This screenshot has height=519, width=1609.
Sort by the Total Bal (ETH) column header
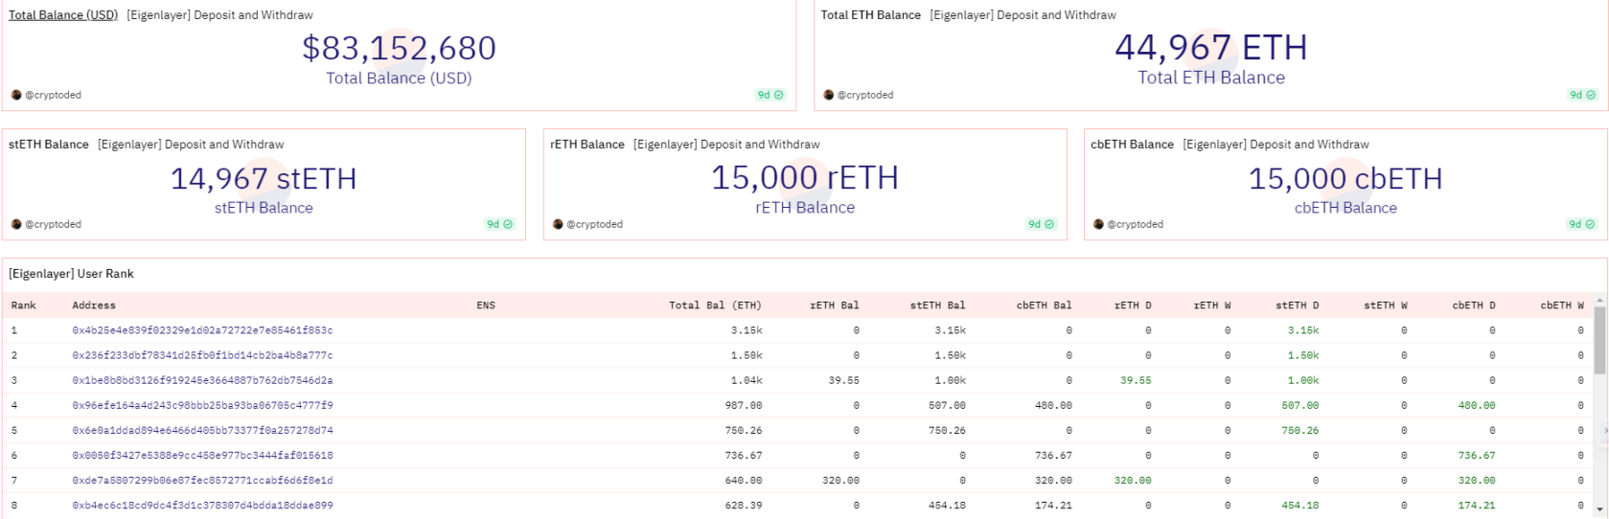point(715,305)
